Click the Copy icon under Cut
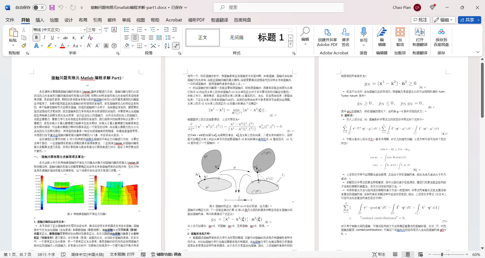Viewport: 485px width, 258px height. click(24, 38)
